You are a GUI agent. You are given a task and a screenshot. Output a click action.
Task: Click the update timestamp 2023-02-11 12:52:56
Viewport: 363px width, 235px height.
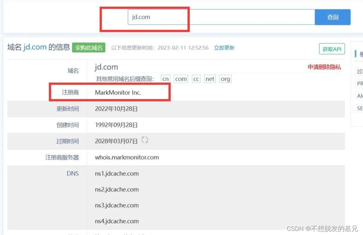coord(183,48)
